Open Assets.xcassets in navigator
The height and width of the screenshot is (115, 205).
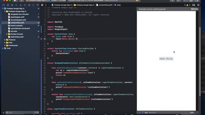point(16,26)
